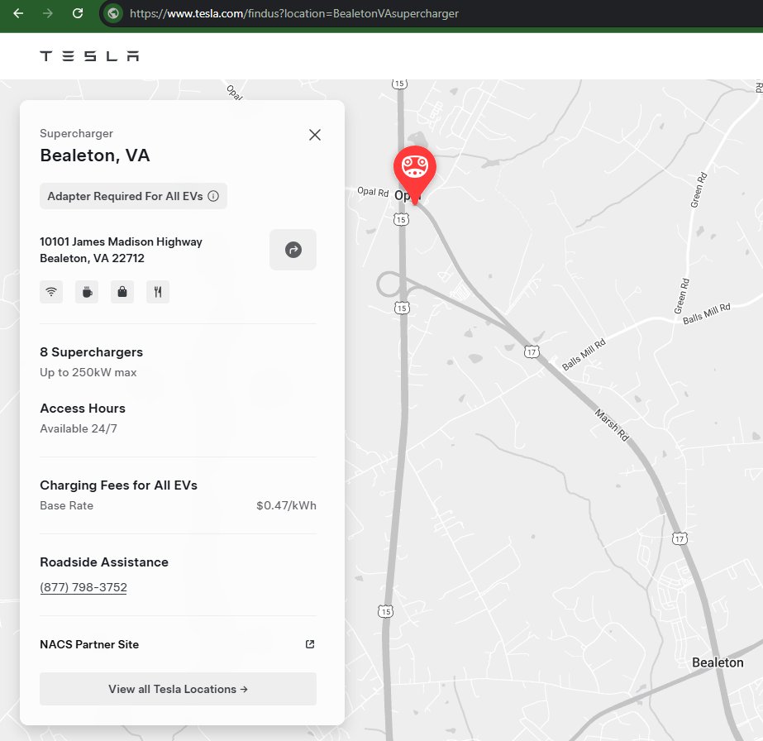Go forward in browser history
Screen dimensions: 763x741
pos(48,13)
